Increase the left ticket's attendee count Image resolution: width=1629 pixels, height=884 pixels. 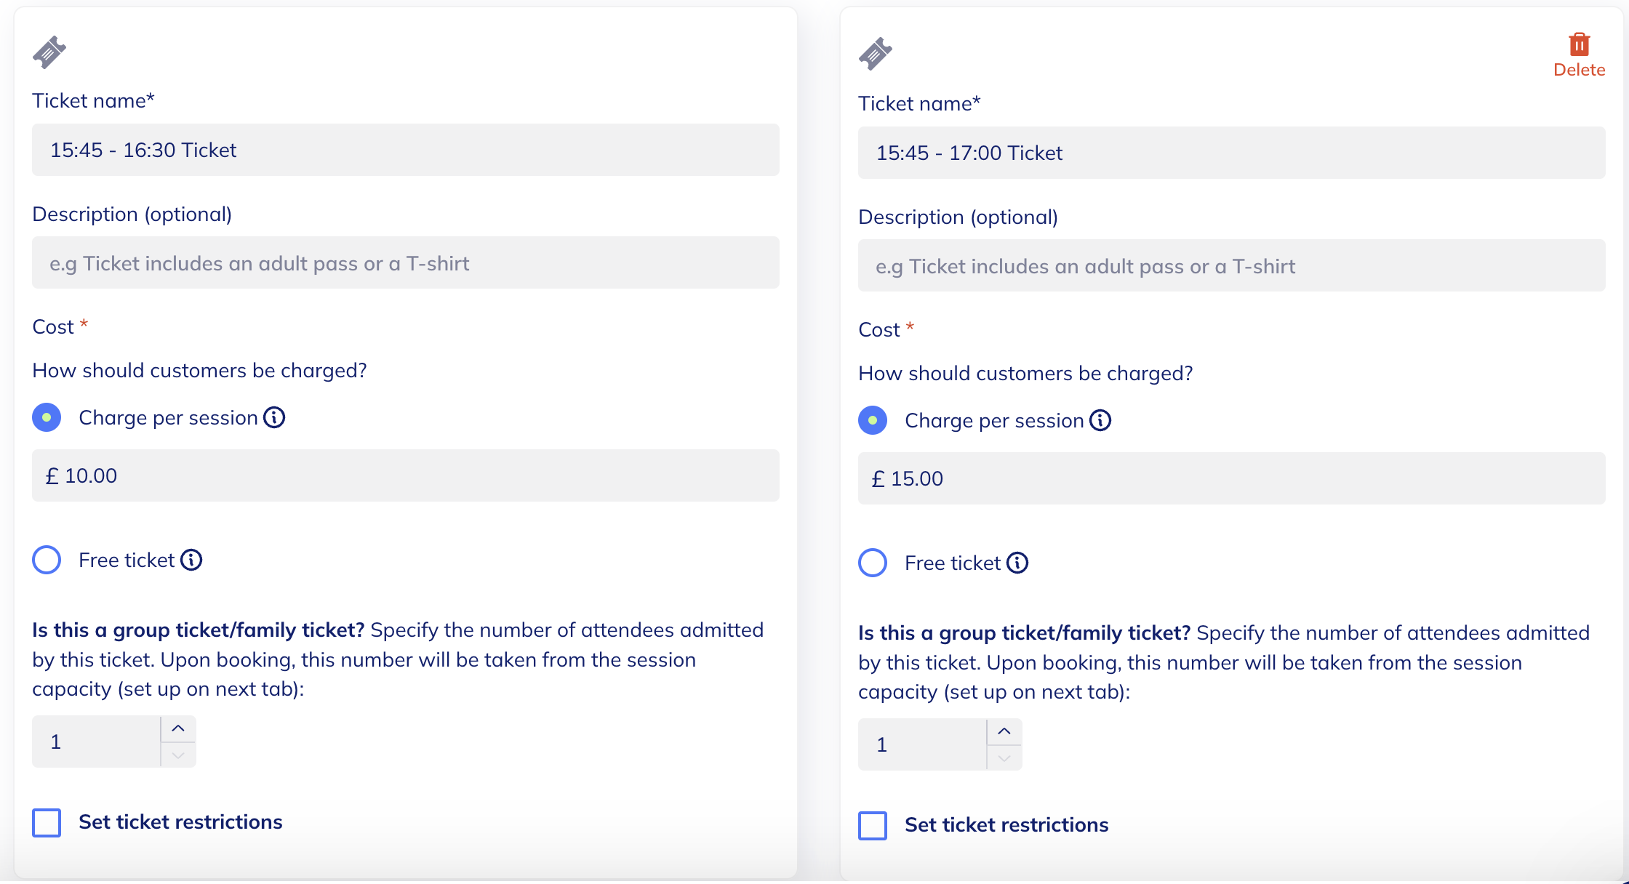tap(178, 728)
